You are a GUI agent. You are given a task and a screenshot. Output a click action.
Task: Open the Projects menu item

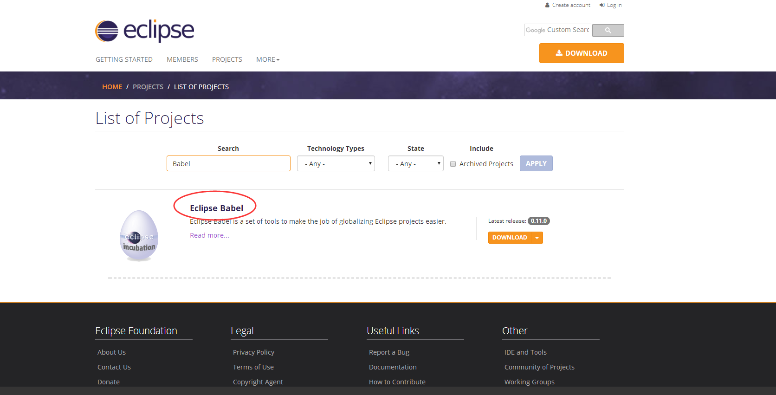click(227, 59)
